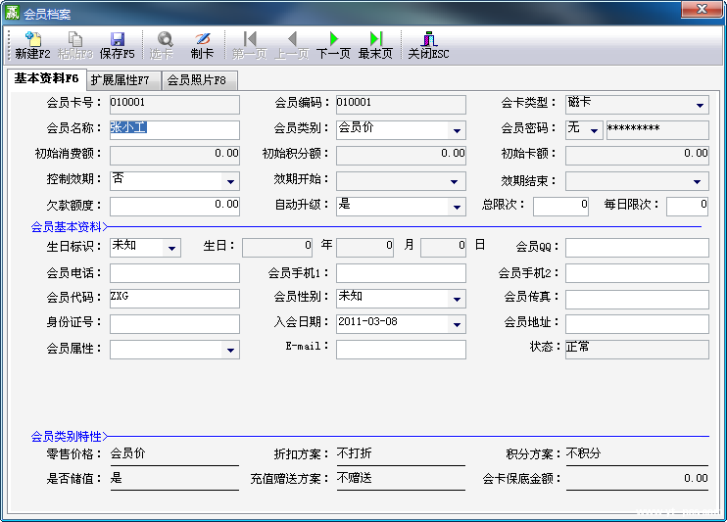Click the 新建F2 new record icon
727x522 pixels.
pos(33,40)
